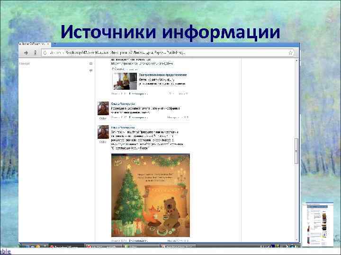341x255 pixels.
Task: Open the New Year fox and bear picture
Action: pyautogui.click(x=151, y=195)
